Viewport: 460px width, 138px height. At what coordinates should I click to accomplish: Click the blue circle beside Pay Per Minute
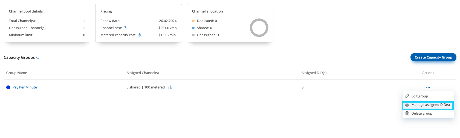(8, 87)
